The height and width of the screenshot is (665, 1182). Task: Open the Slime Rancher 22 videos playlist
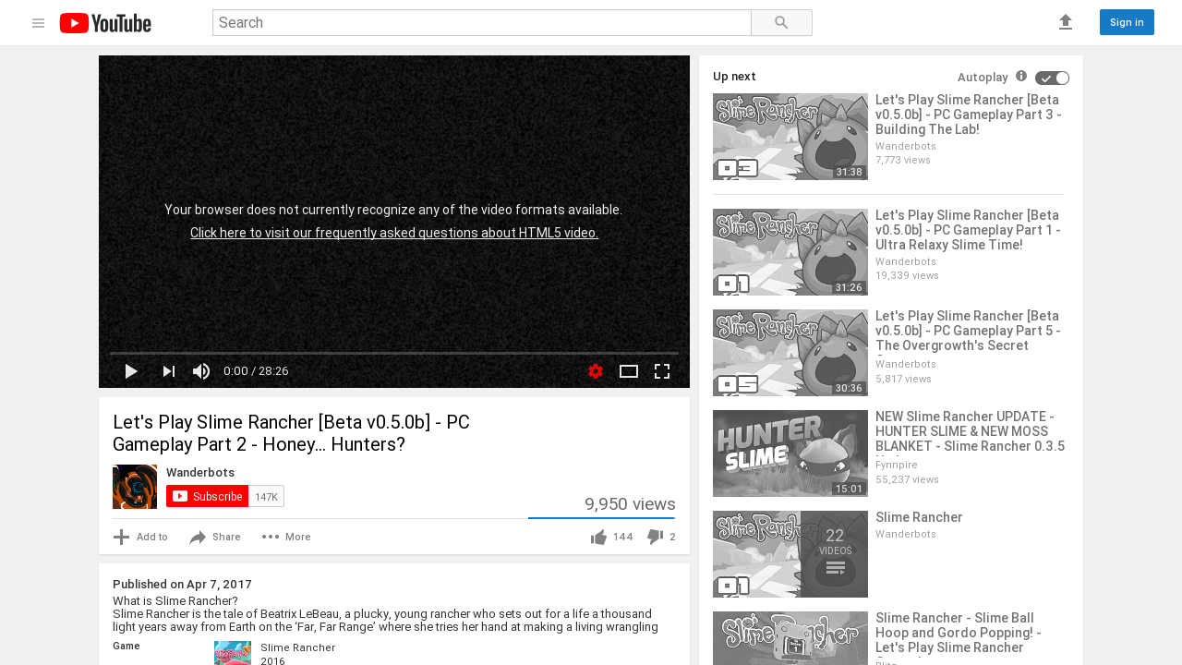[x=790, y=554]
